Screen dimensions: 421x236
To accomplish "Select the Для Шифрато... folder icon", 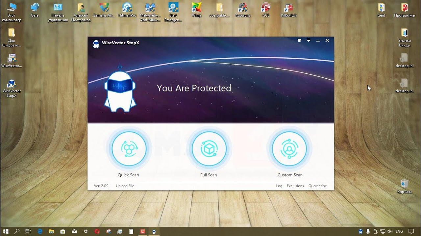I will pos(12,37).
